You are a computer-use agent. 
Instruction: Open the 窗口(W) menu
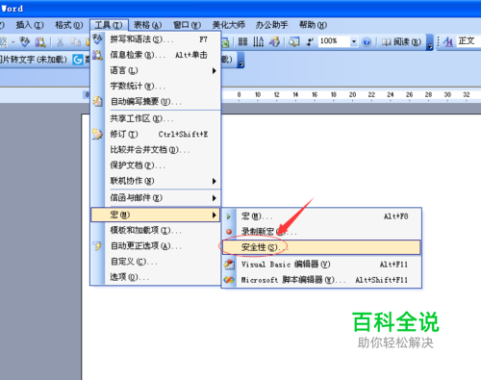point(187,25)
